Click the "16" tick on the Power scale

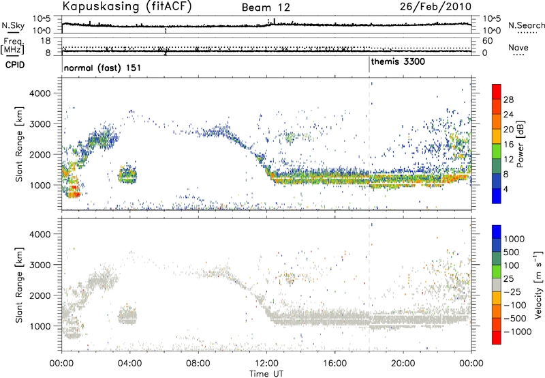point(508,145)
